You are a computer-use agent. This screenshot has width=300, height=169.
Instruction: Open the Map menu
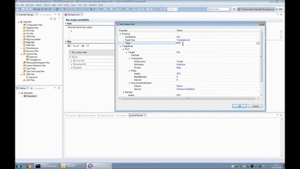tap(54, 5)
